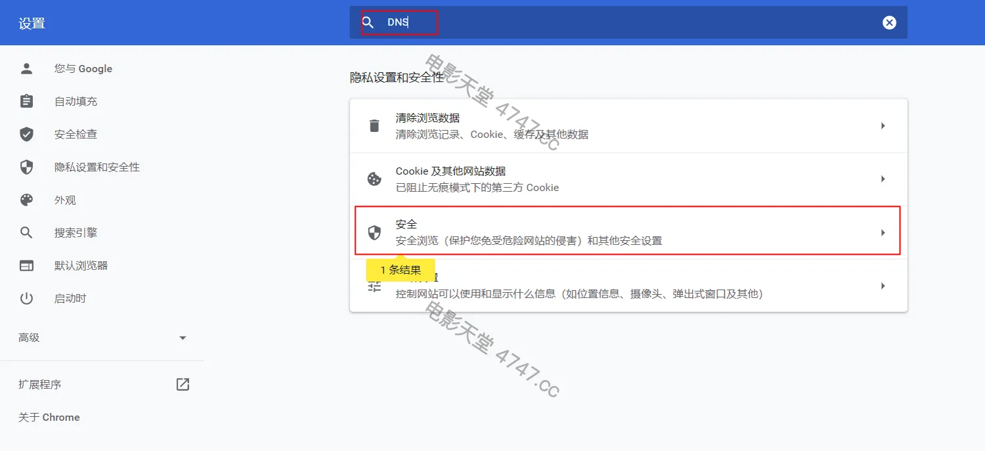Click the 隐私设置和安全性 shield icon in sidebar
Image resolution: width=985 pixels, height=451 pixels.
click(26, 167)
